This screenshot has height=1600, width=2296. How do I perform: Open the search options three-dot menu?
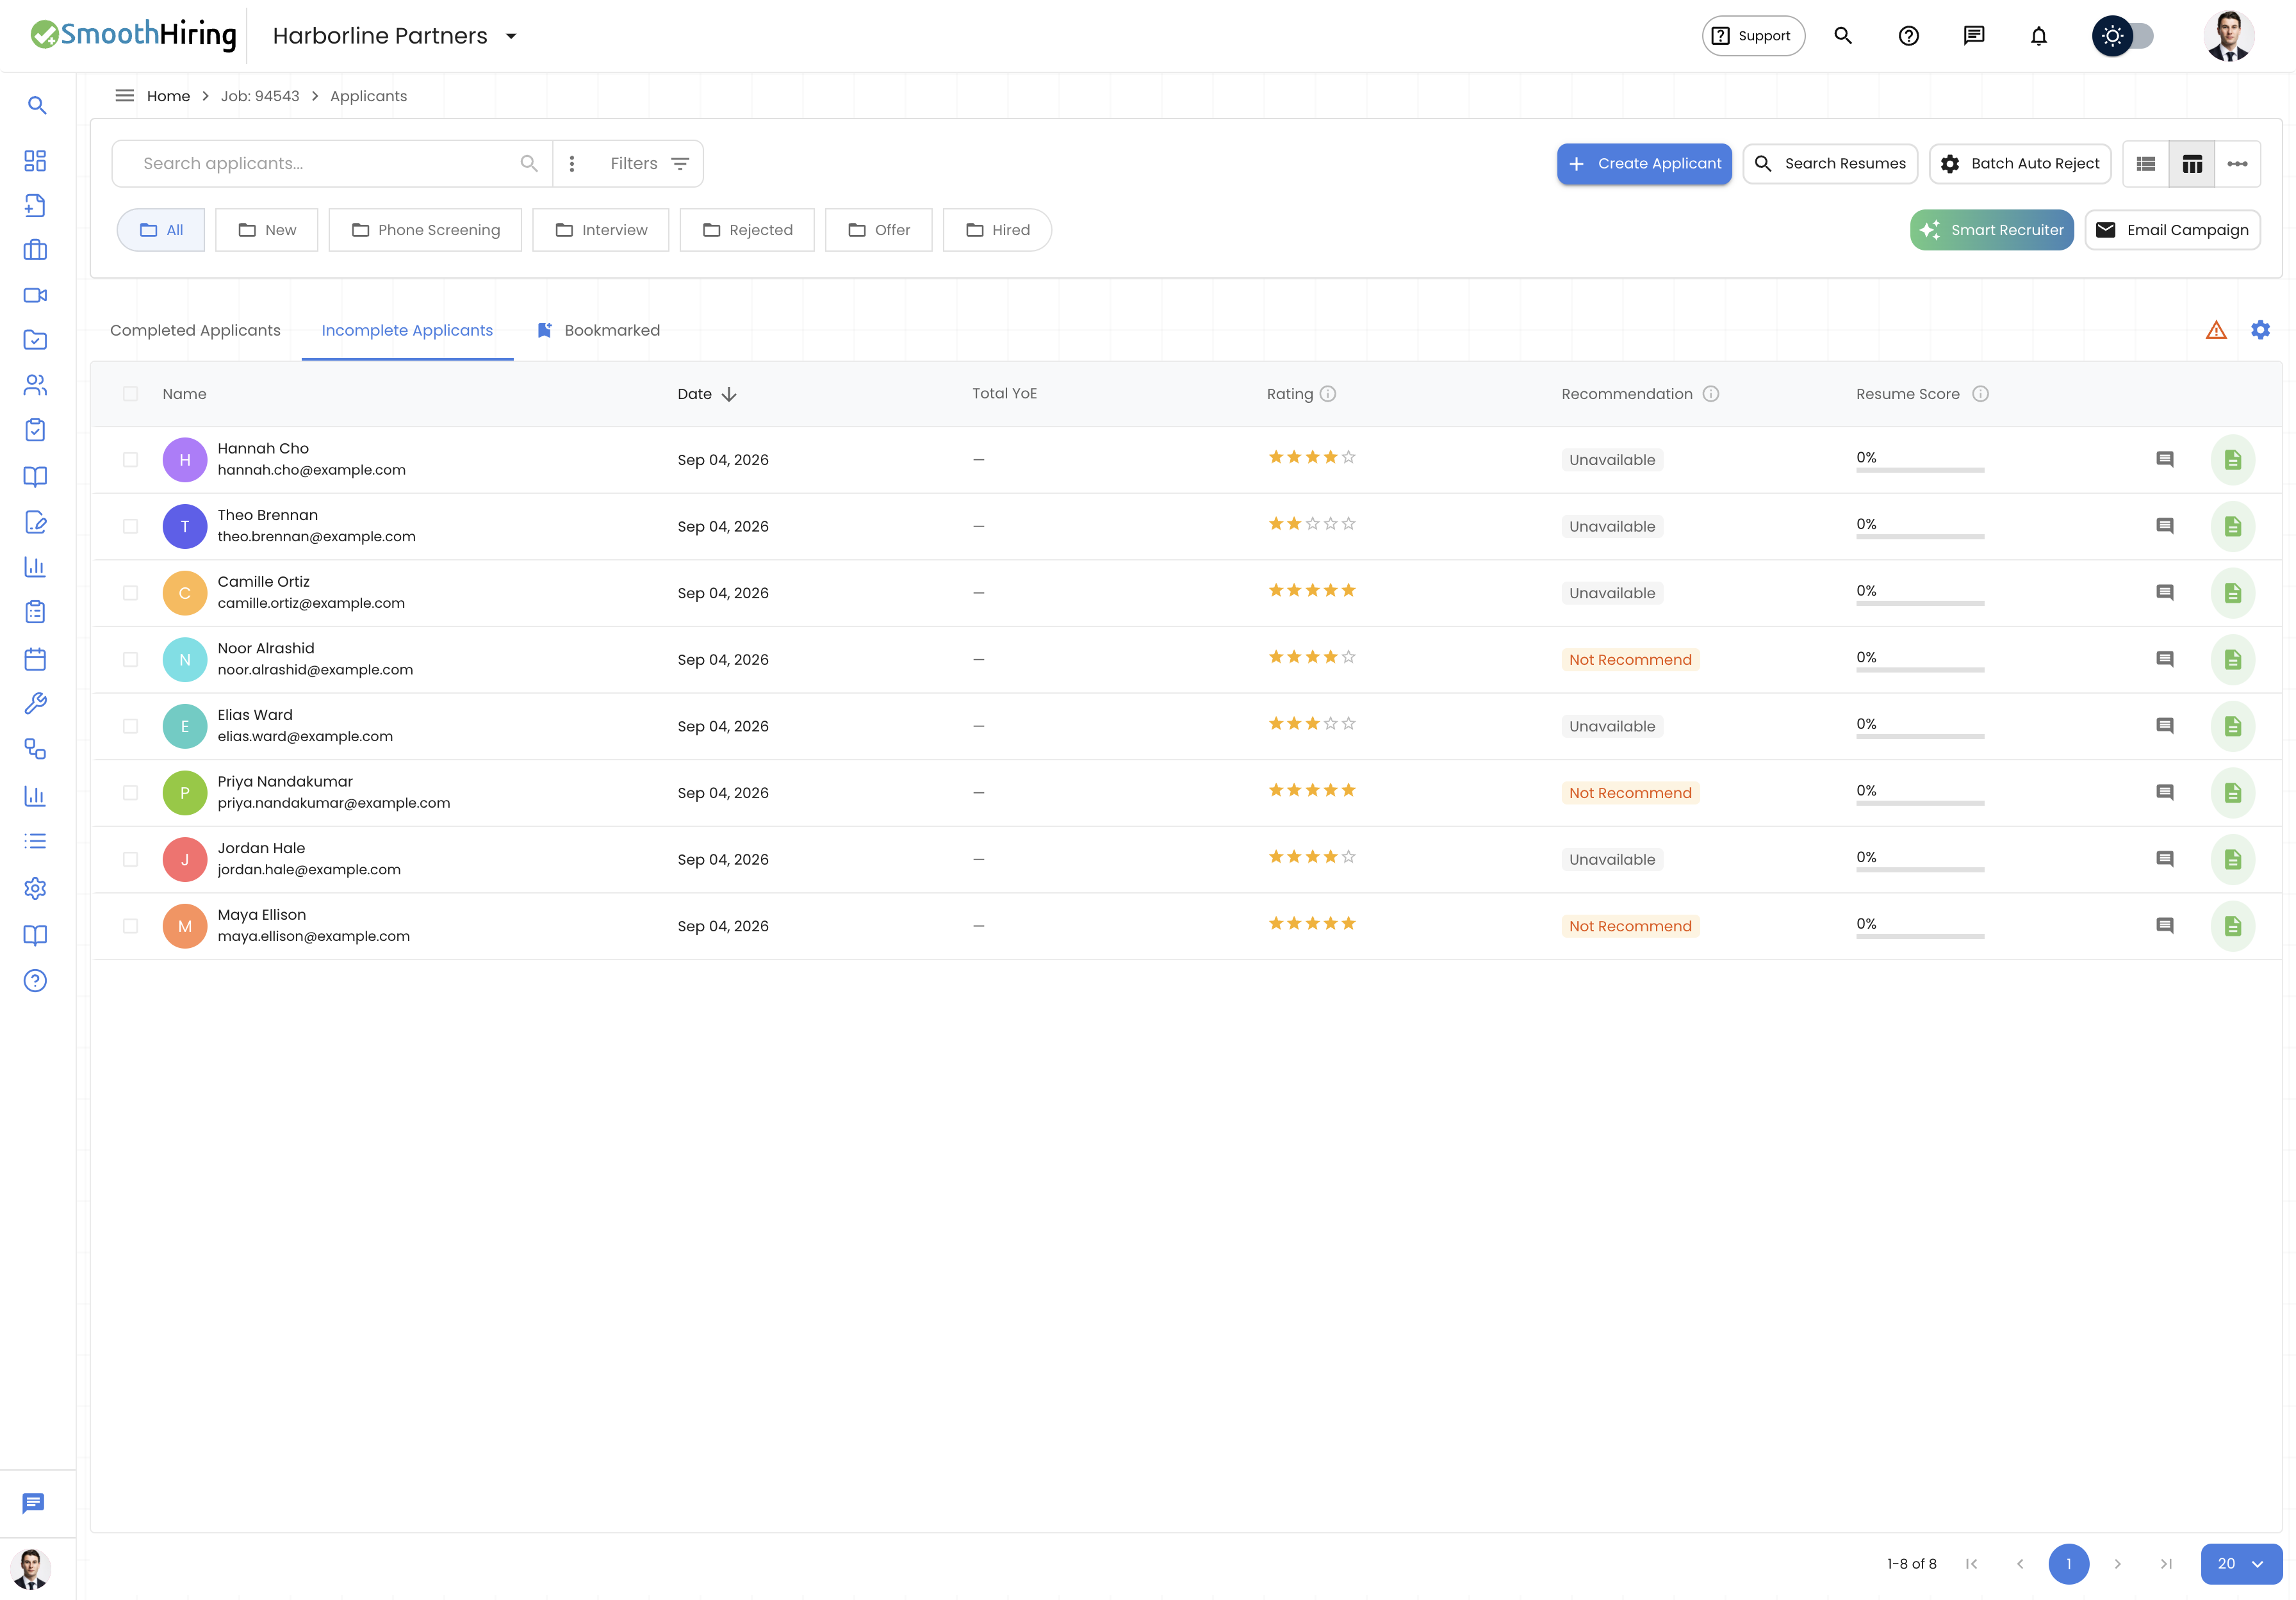click(x=572, y=164)
